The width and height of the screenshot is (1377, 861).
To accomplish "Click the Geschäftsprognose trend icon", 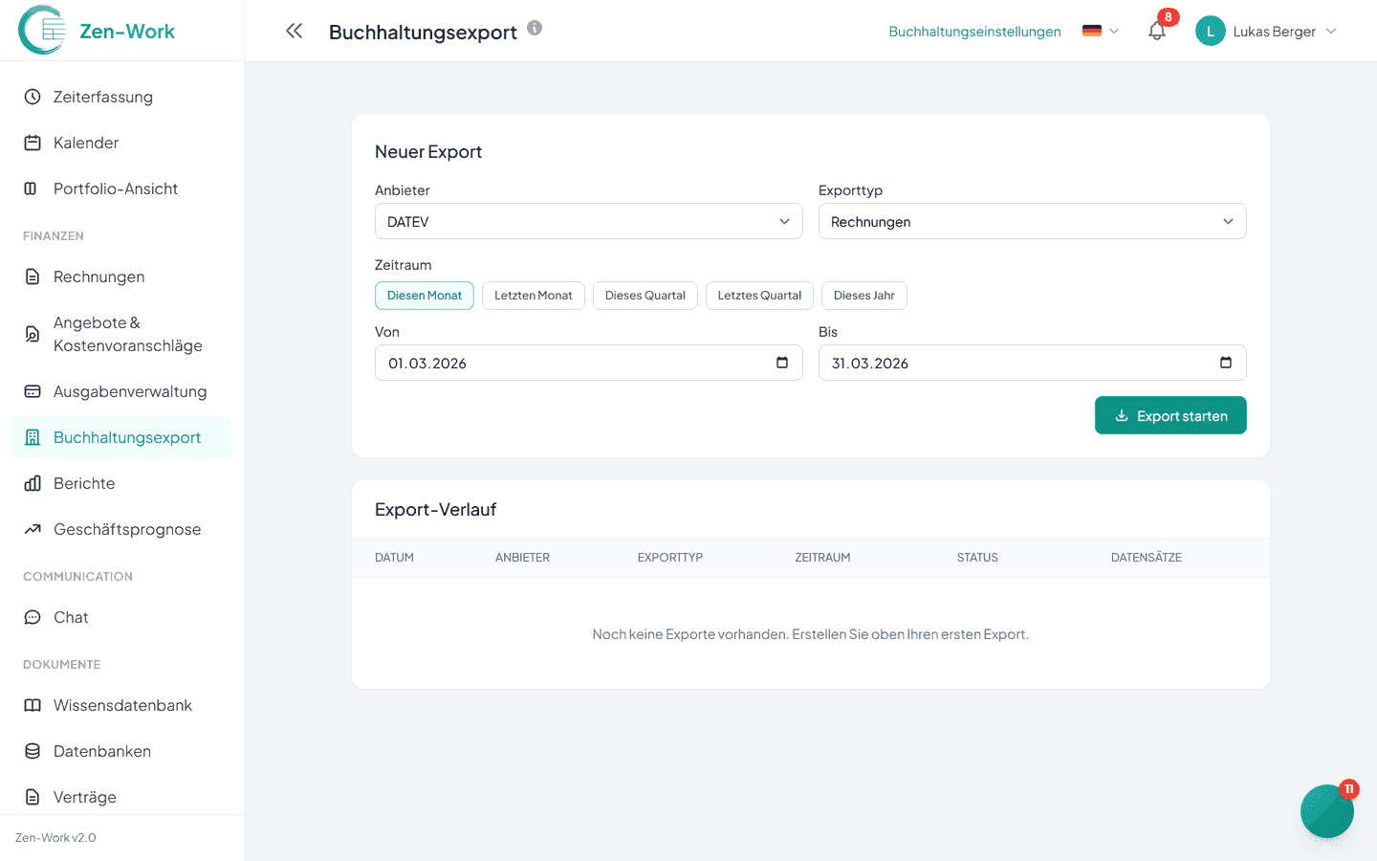I will pyautogui.click(x=33, y=529).
